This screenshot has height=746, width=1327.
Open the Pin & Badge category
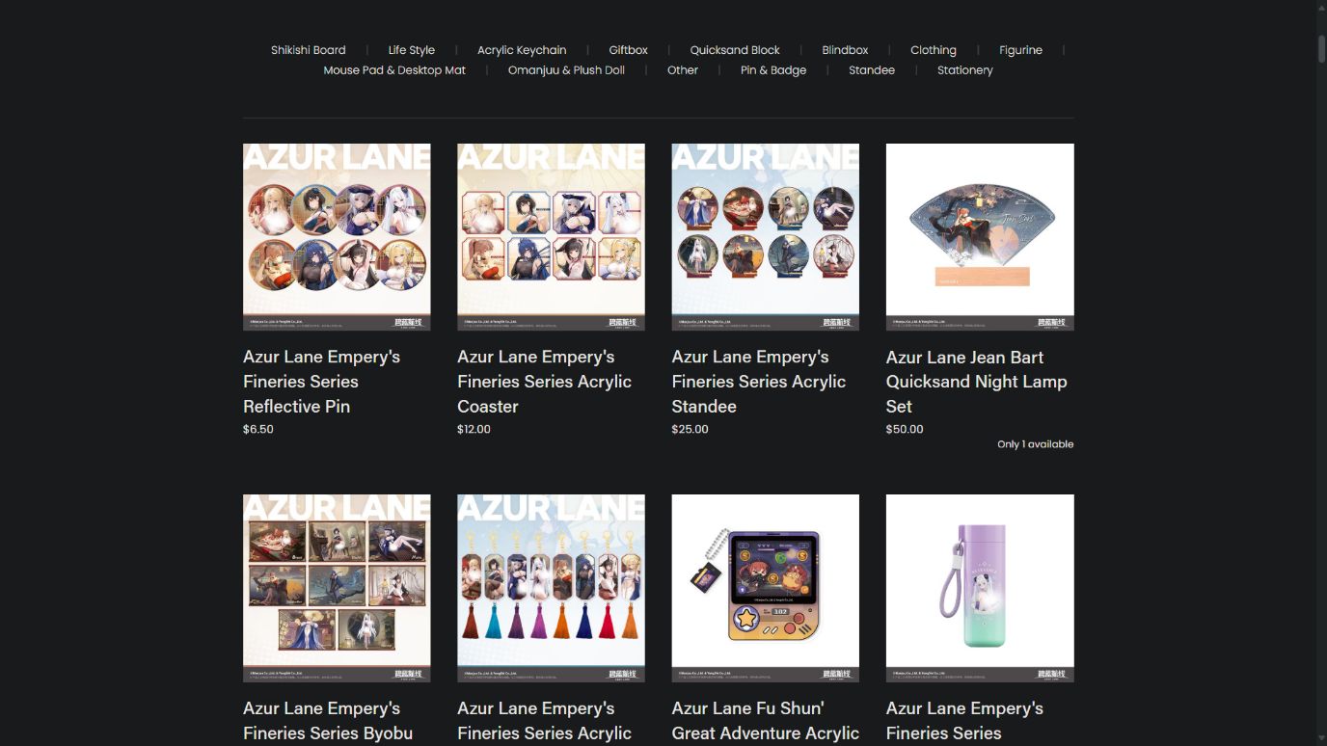pyautogui.click(x=773, y=70)
